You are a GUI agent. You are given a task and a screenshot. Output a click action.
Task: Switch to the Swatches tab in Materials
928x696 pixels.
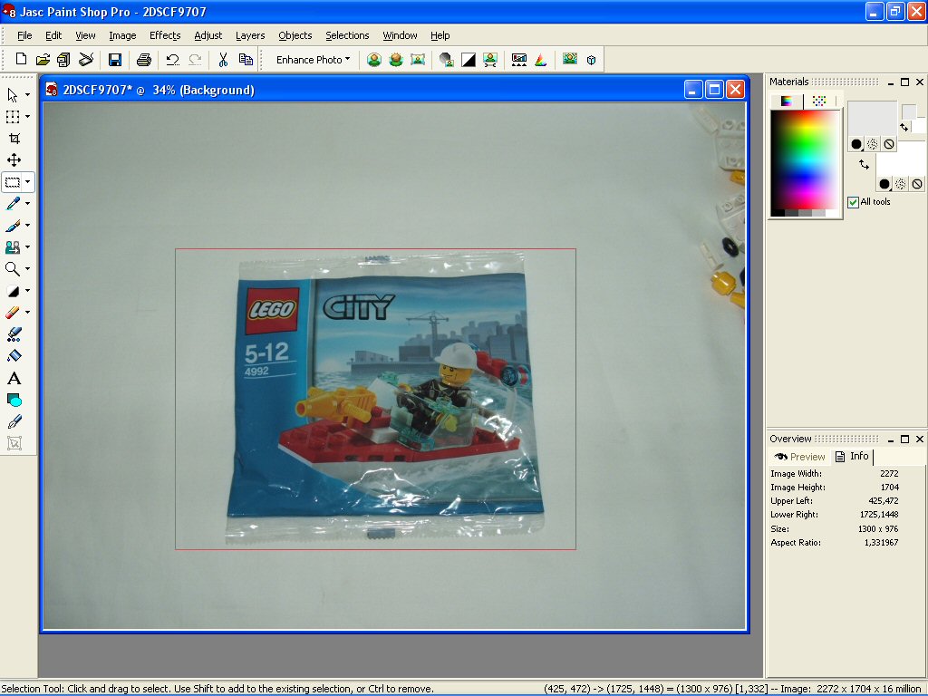pos(819,101)
